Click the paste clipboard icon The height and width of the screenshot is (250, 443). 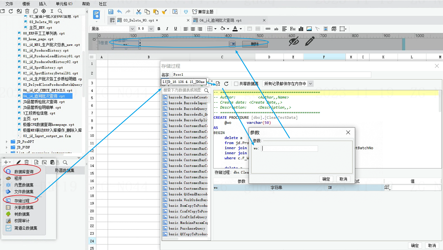pyautogui.click(x=155, y=12)
